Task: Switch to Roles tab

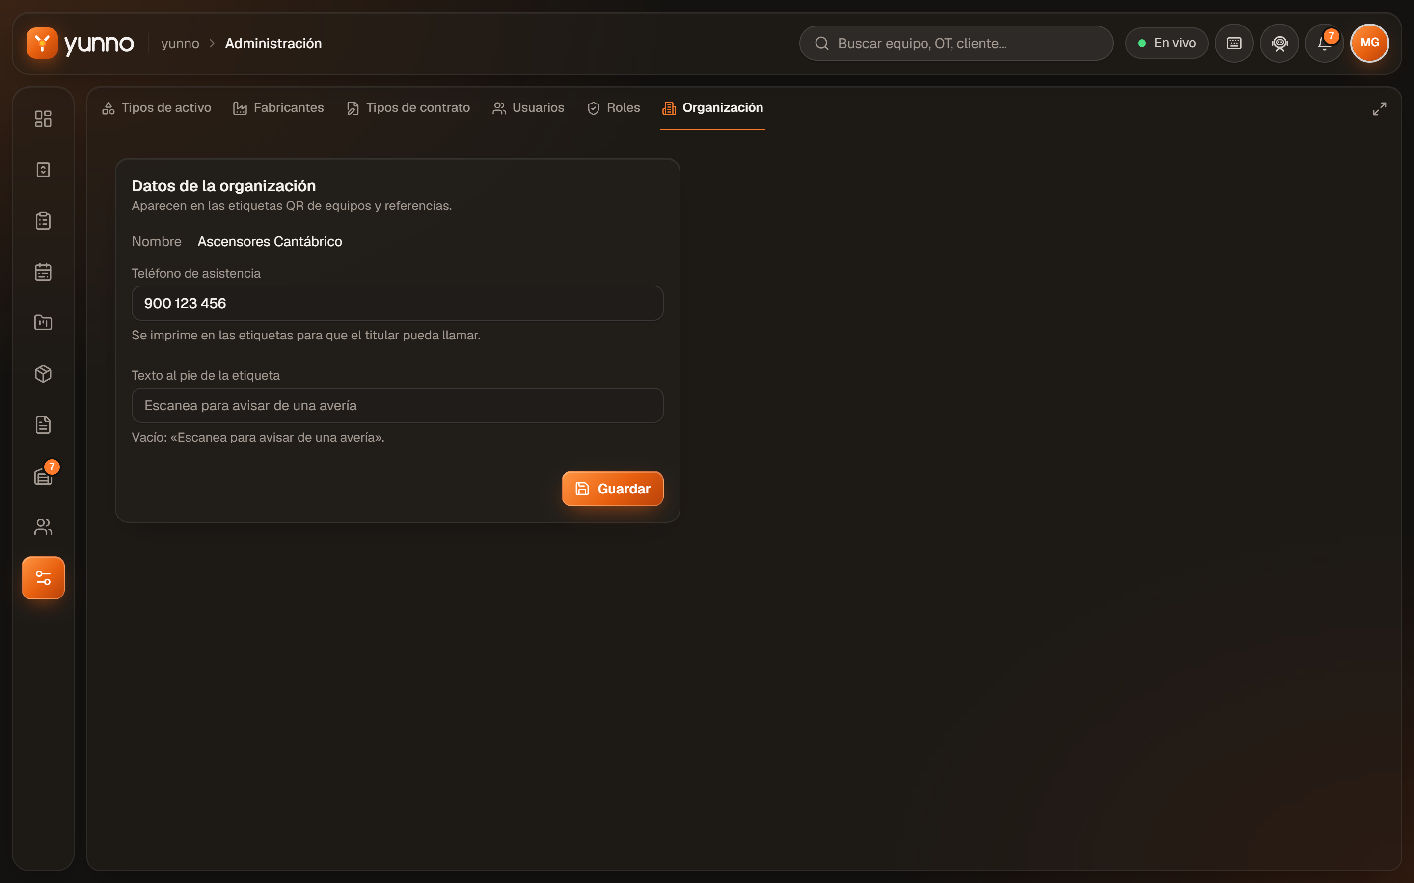Action: point(614,108)
